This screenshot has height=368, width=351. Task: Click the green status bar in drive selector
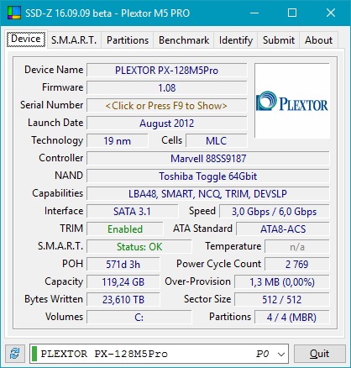(34, 354)
